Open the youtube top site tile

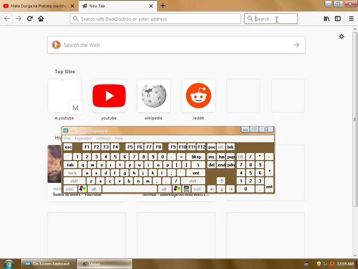pos(109,96)
